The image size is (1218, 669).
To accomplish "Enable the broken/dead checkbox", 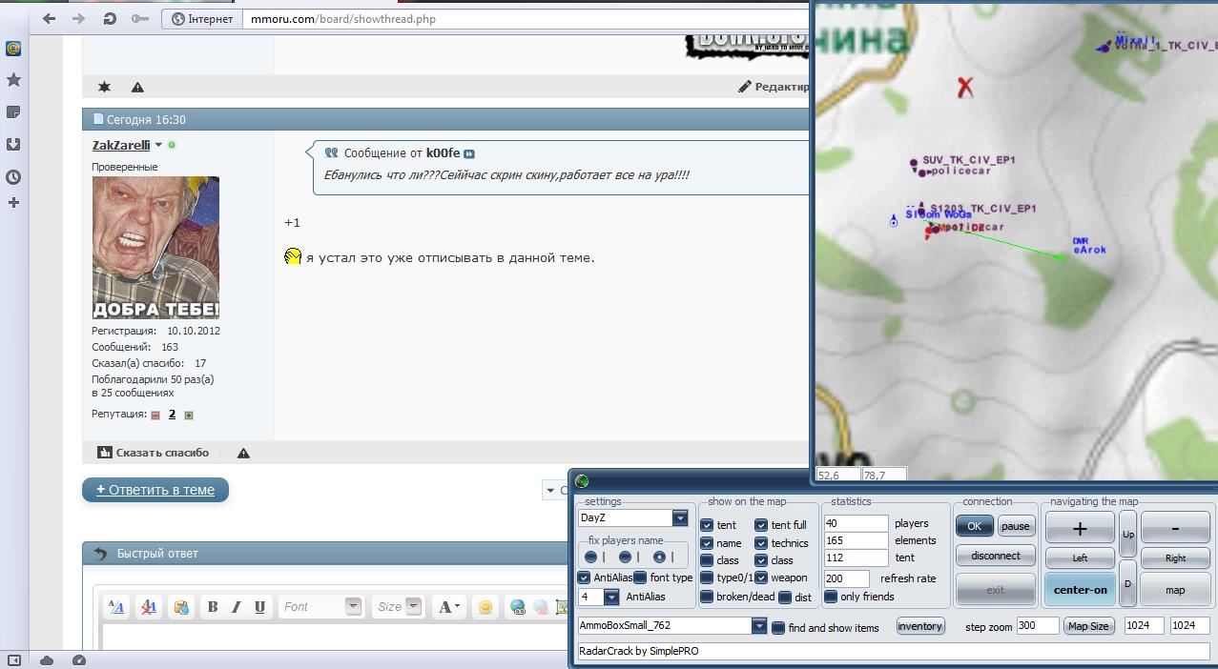I will click(x=707, y=597).
